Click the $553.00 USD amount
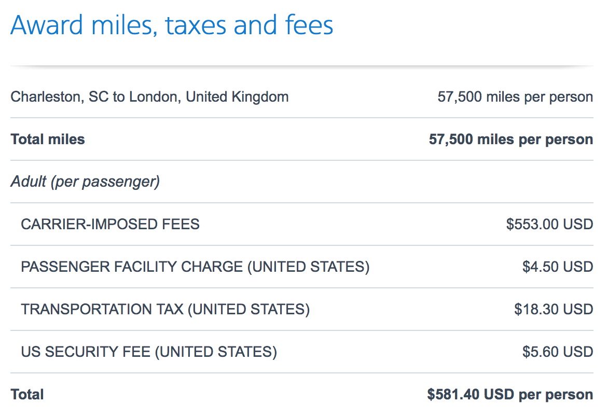 (549, 225)
